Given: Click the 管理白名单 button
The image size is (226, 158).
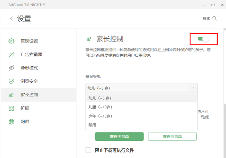Looking at the screenshot, I should 172,137.
